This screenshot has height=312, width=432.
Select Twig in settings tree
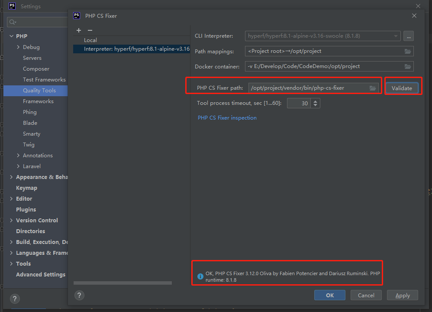[x=29, y=145]
